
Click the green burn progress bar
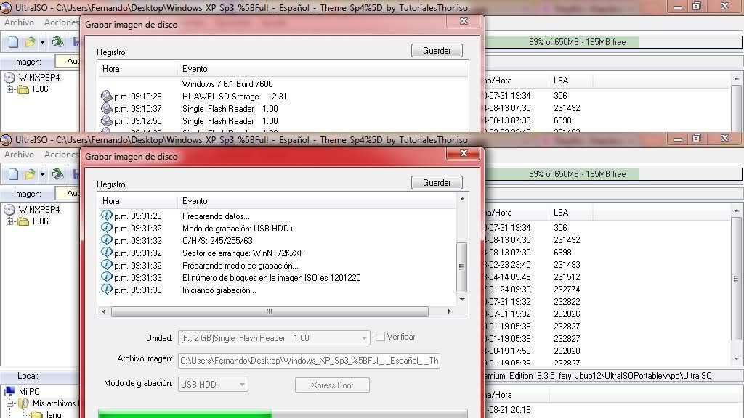(283, 413)
